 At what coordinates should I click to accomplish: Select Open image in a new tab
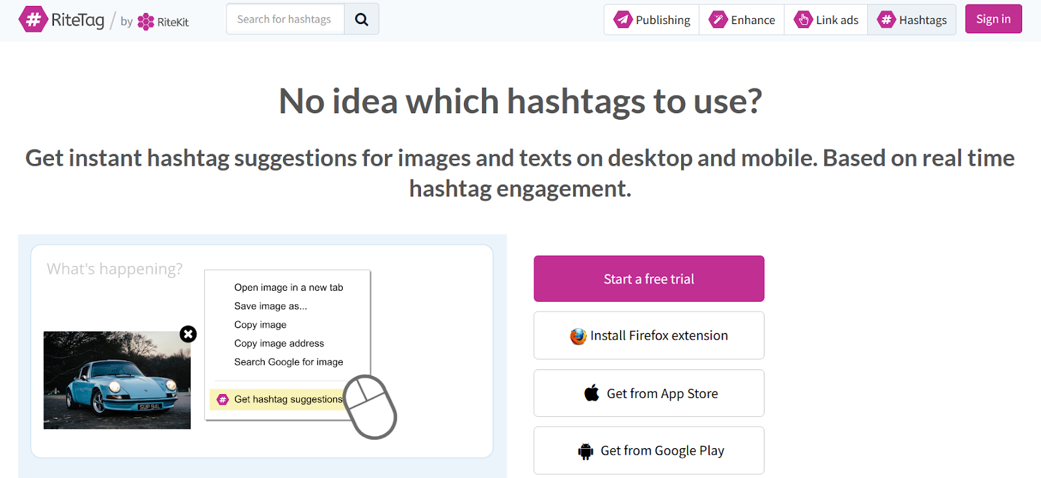[x=289, y=287]
